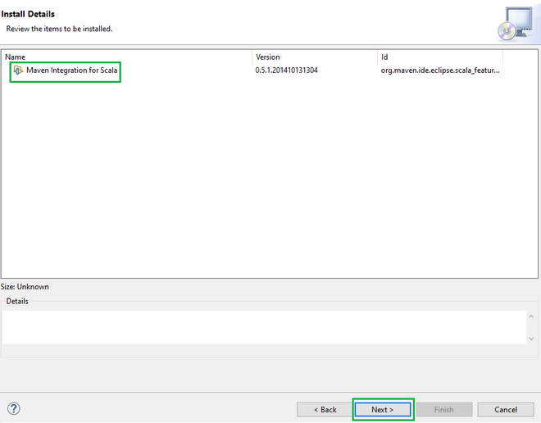The image size is (541, 423).
Task: Go back with the < Back button
Action: pos(325,410)
